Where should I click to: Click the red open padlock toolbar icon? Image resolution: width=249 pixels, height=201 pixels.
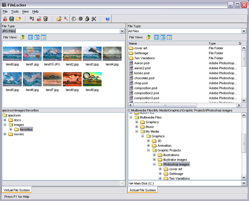[39, 19]
